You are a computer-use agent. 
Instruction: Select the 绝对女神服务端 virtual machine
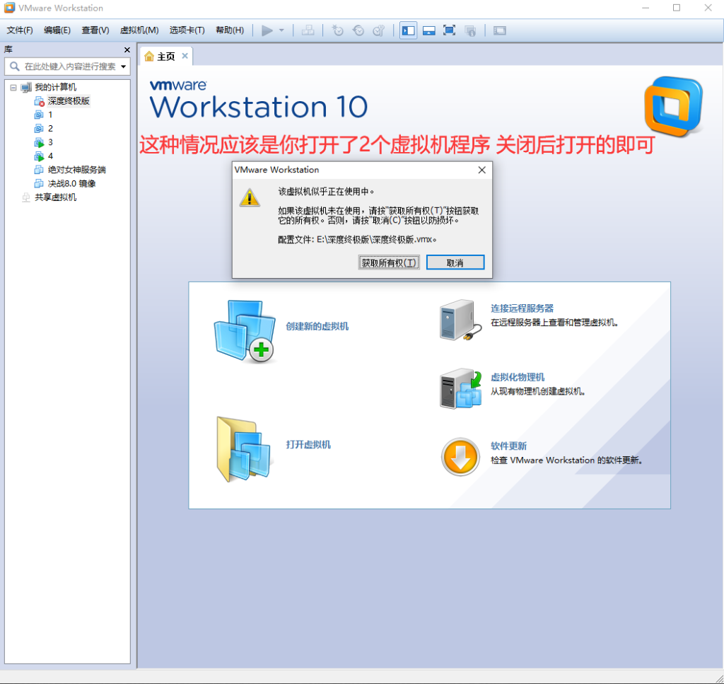[x=76, y=170]
